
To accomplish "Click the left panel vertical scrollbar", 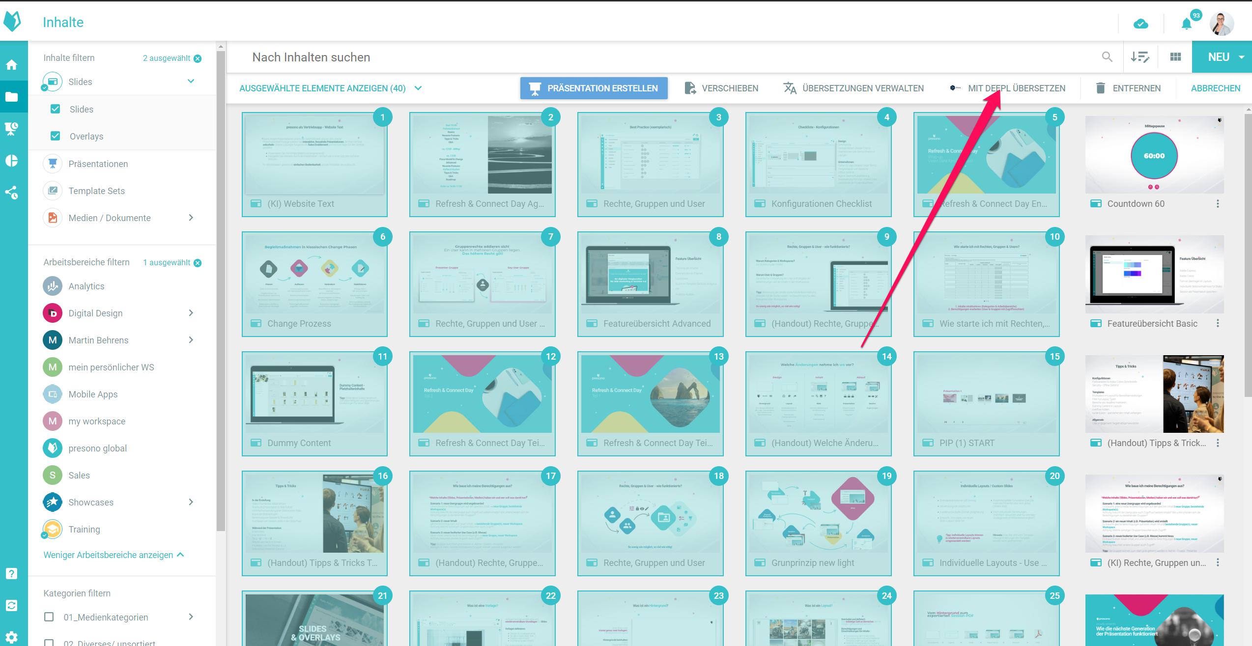I will coord(221,290).
